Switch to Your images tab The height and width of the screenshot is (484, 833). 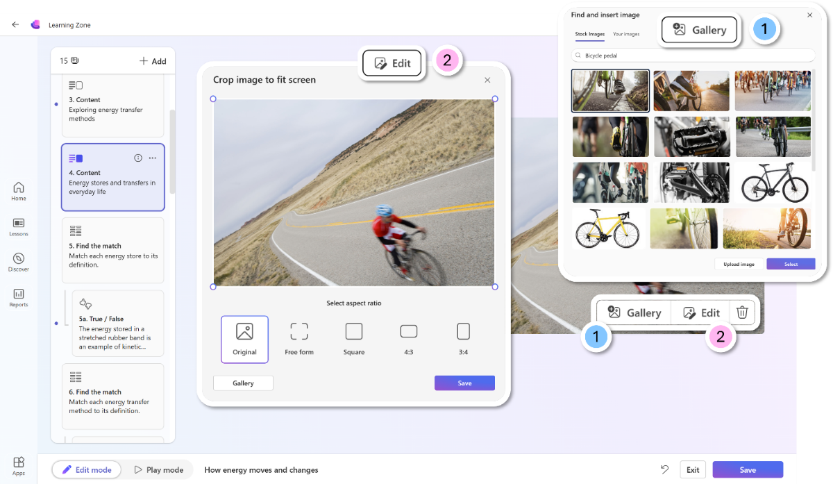tap(626, 34)
